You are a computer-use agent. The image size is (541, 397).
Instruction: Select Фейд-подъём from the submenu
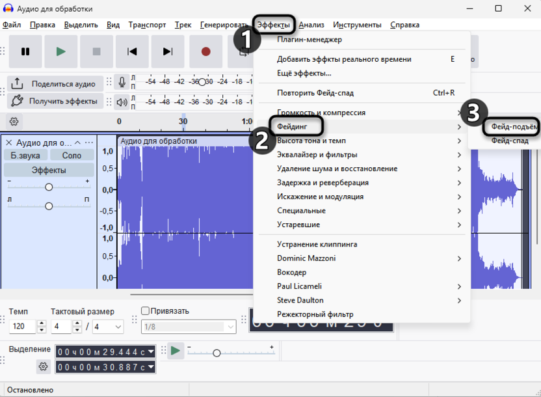click(514, 127)
